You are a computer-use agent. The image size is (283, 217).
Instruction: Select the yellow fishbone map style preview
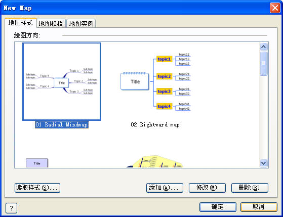(x=155, y=161)
